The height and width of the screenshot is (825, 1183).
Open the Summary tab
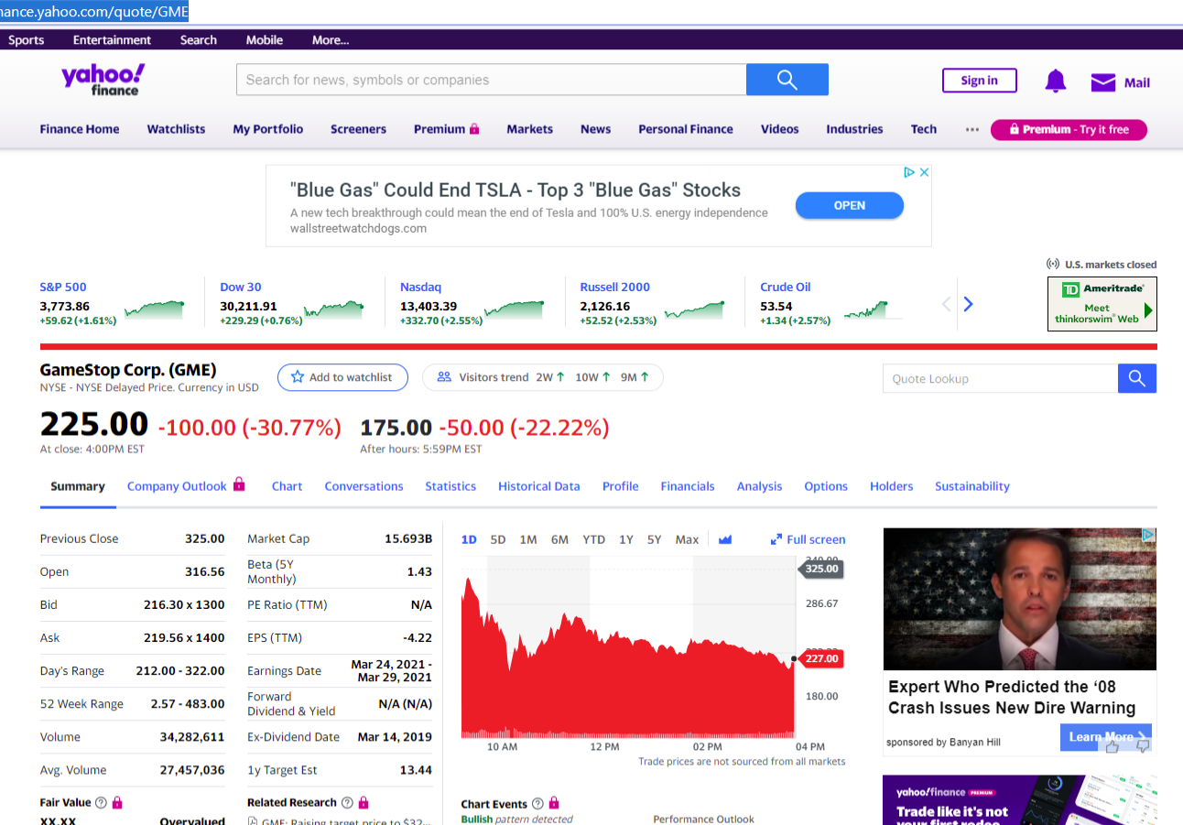[x=78, y=486]
